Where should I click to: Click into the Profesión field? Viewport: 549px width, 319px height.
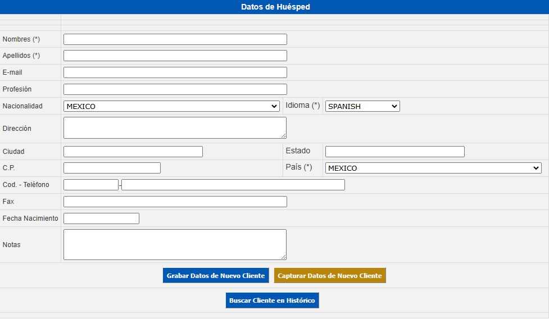(x=175, y=89)
